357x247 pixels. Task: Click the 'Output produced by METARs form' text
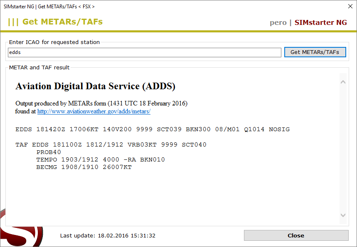click(x=101, y=103)
